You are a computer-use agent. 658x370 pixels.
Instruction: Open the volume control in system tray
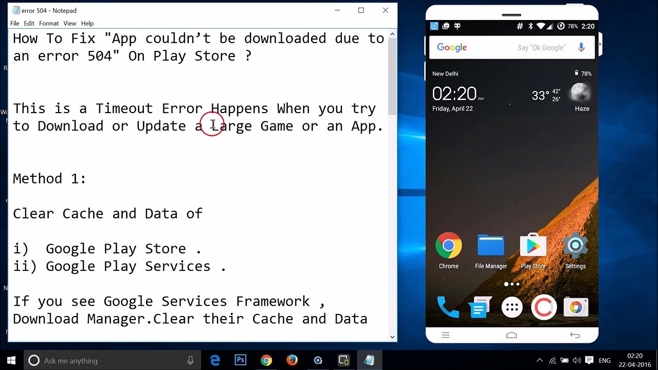click(x=577, y=360)
